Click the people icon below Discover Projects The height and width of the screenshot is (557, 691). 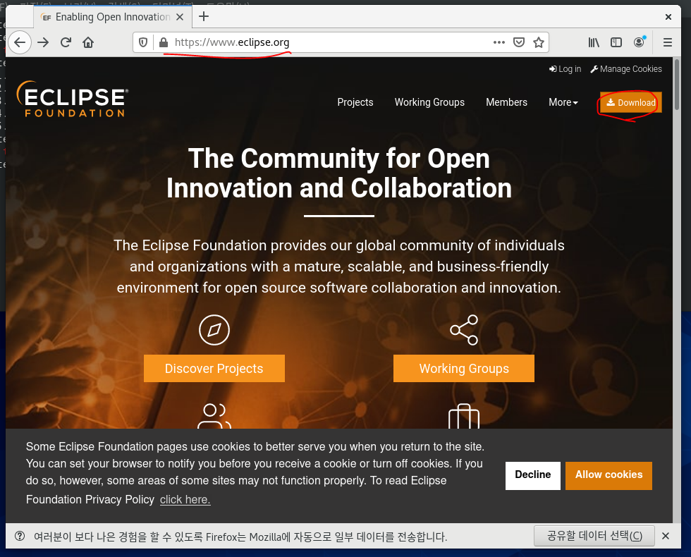(214, 416)
